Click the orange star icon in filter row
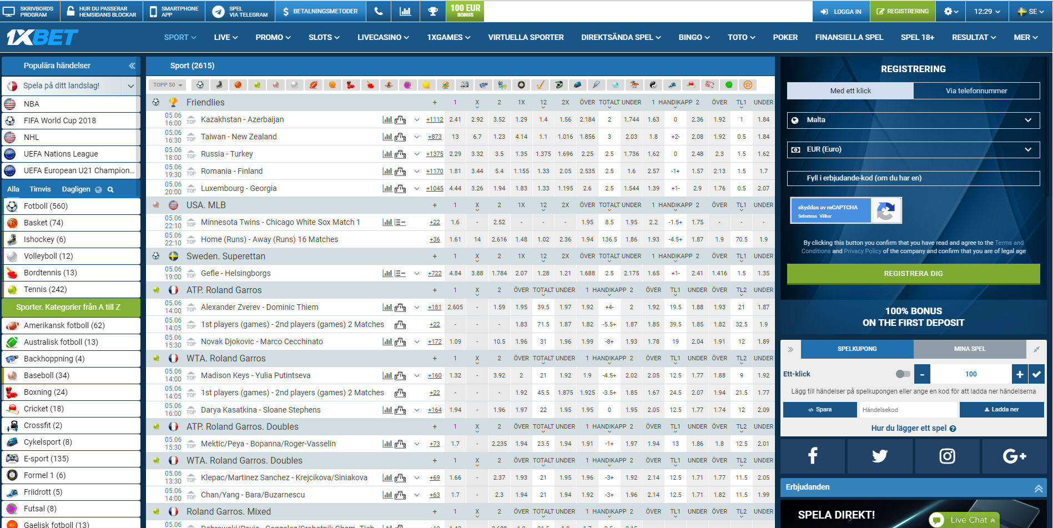This screenshot has height=528, width=1053. click(748, 85)
